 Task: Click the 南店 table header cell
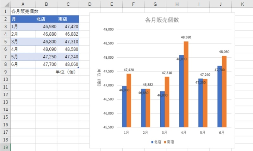point(68,19)
